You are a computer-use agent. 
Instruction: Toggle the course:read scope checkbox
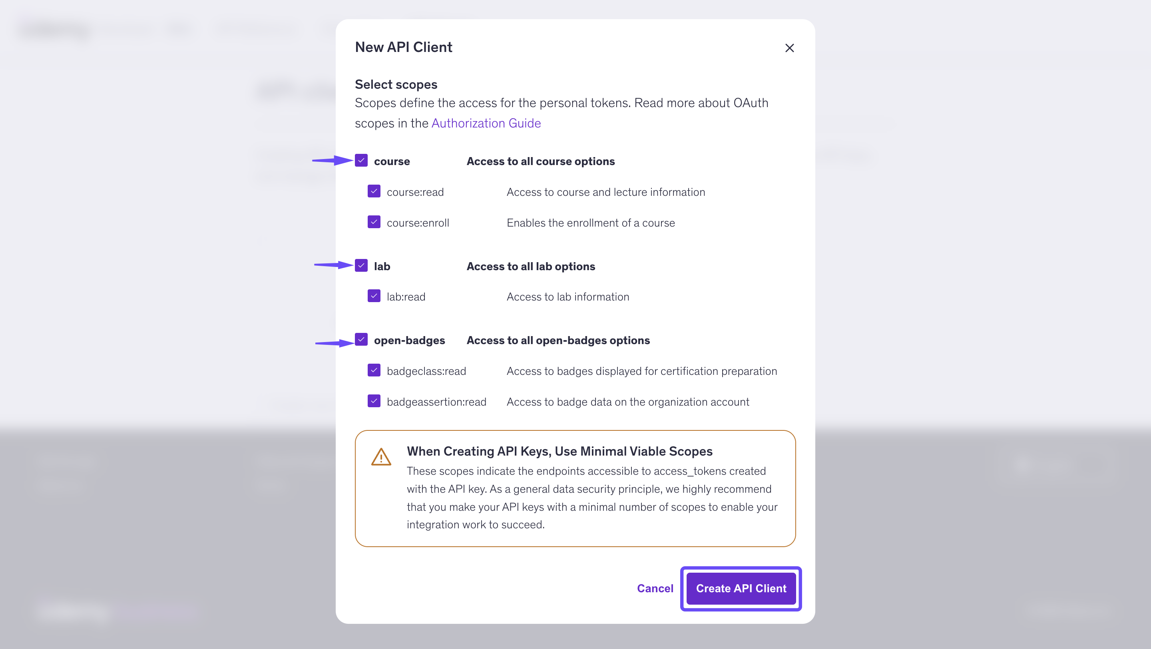(374, 191)
